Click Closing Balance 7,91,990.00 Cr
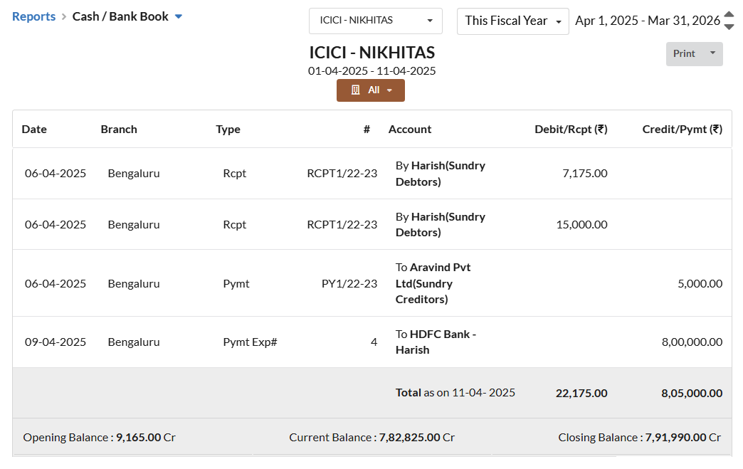Image resolution: width=743 pixels, height=469 pixels. pyautogui.click(x=639, y=437)
